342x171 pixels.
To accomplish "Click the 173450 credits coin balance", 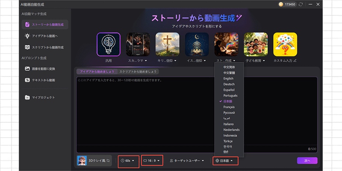I will coord(287,4).
